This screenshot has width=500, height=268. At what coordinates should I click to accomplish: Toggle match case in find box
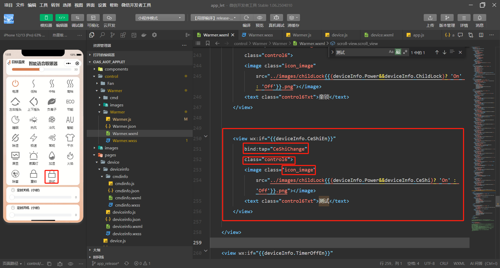(x=391, y=52)
